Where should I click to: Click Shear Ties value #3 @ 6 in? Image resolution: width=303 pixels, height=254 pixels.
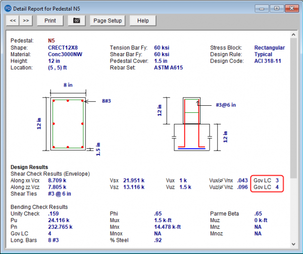click(60, 194)
